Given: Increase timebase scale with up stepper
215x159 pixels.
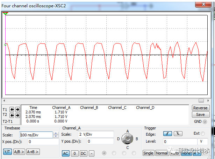Looking at the screenshot, I should 56,133.
